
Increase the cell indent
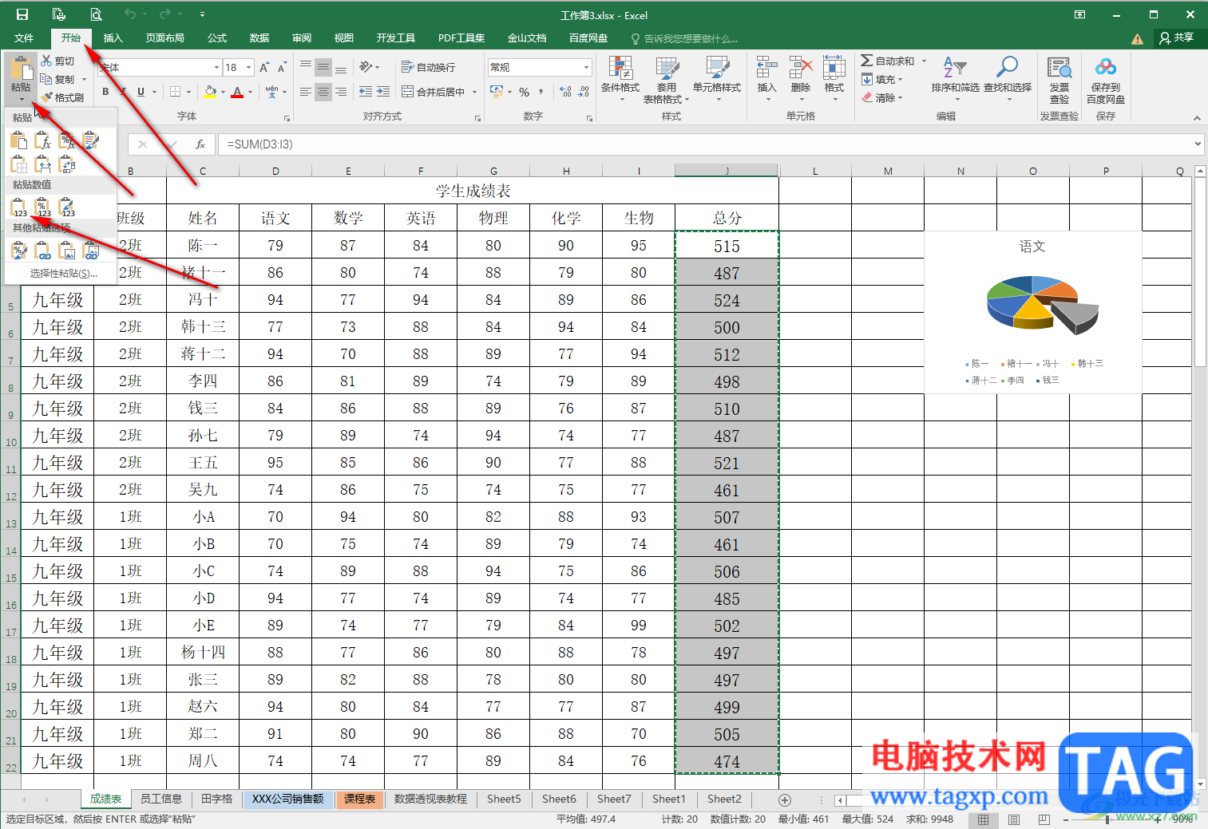pos(383,92)
